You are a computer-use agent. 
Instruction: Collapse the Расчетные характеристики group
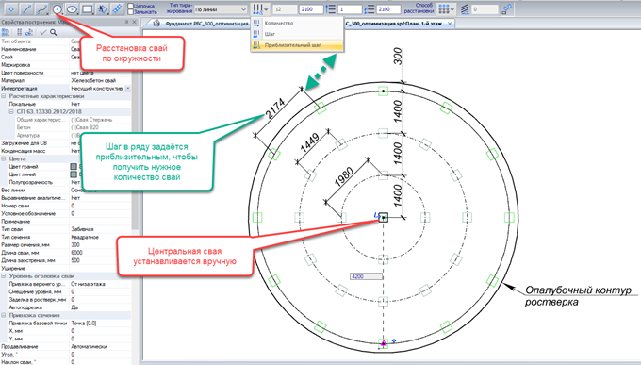(x=4, y=96)
